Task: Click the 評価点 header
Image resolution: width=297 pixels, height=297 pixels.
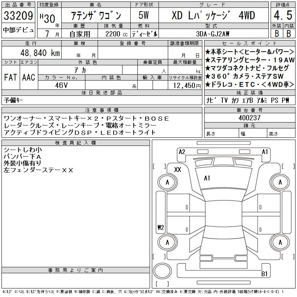Action: [283, 5]
